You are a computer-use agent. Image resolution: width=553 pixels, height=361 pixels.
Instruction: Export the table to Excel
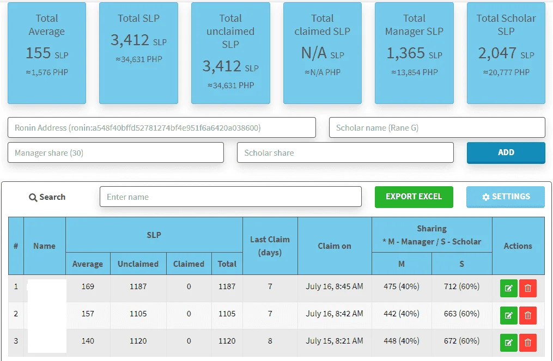click(414, 197)
